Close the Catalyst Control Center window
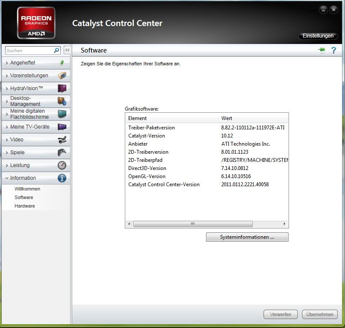The width and height of the screenshot is (345, 328). [333, 10]
